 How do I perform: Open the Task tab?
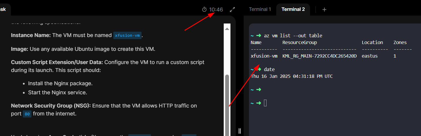coord(3,9)
